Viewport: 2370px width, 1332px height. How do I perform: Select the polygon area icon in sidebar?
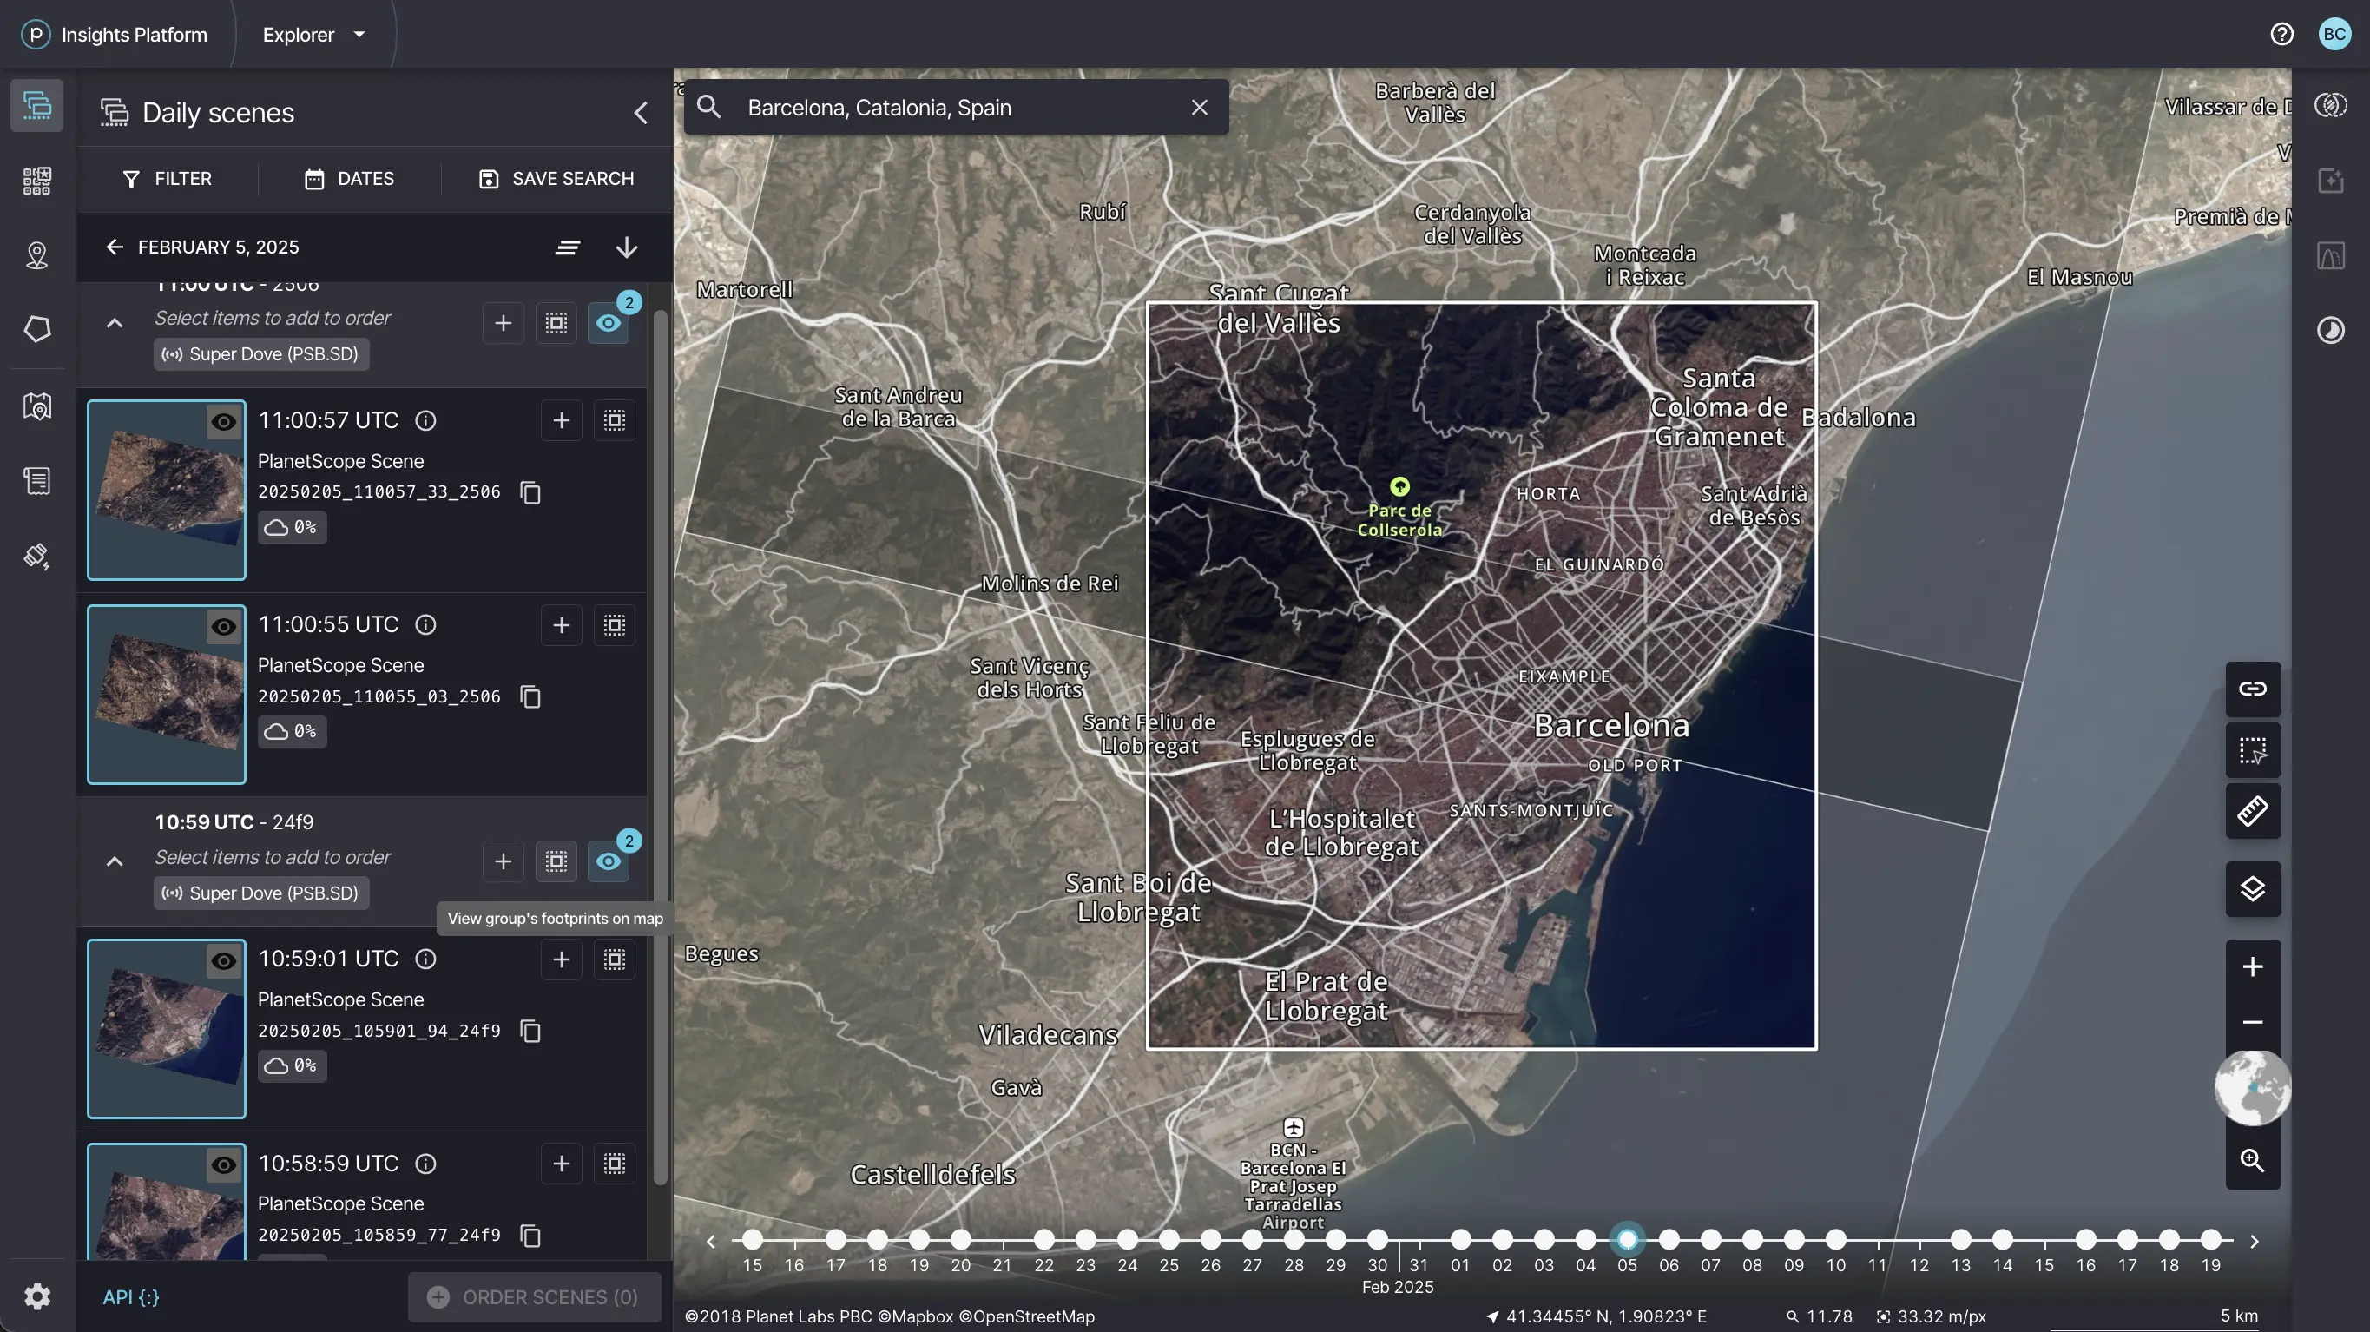(x=36, y=330)
